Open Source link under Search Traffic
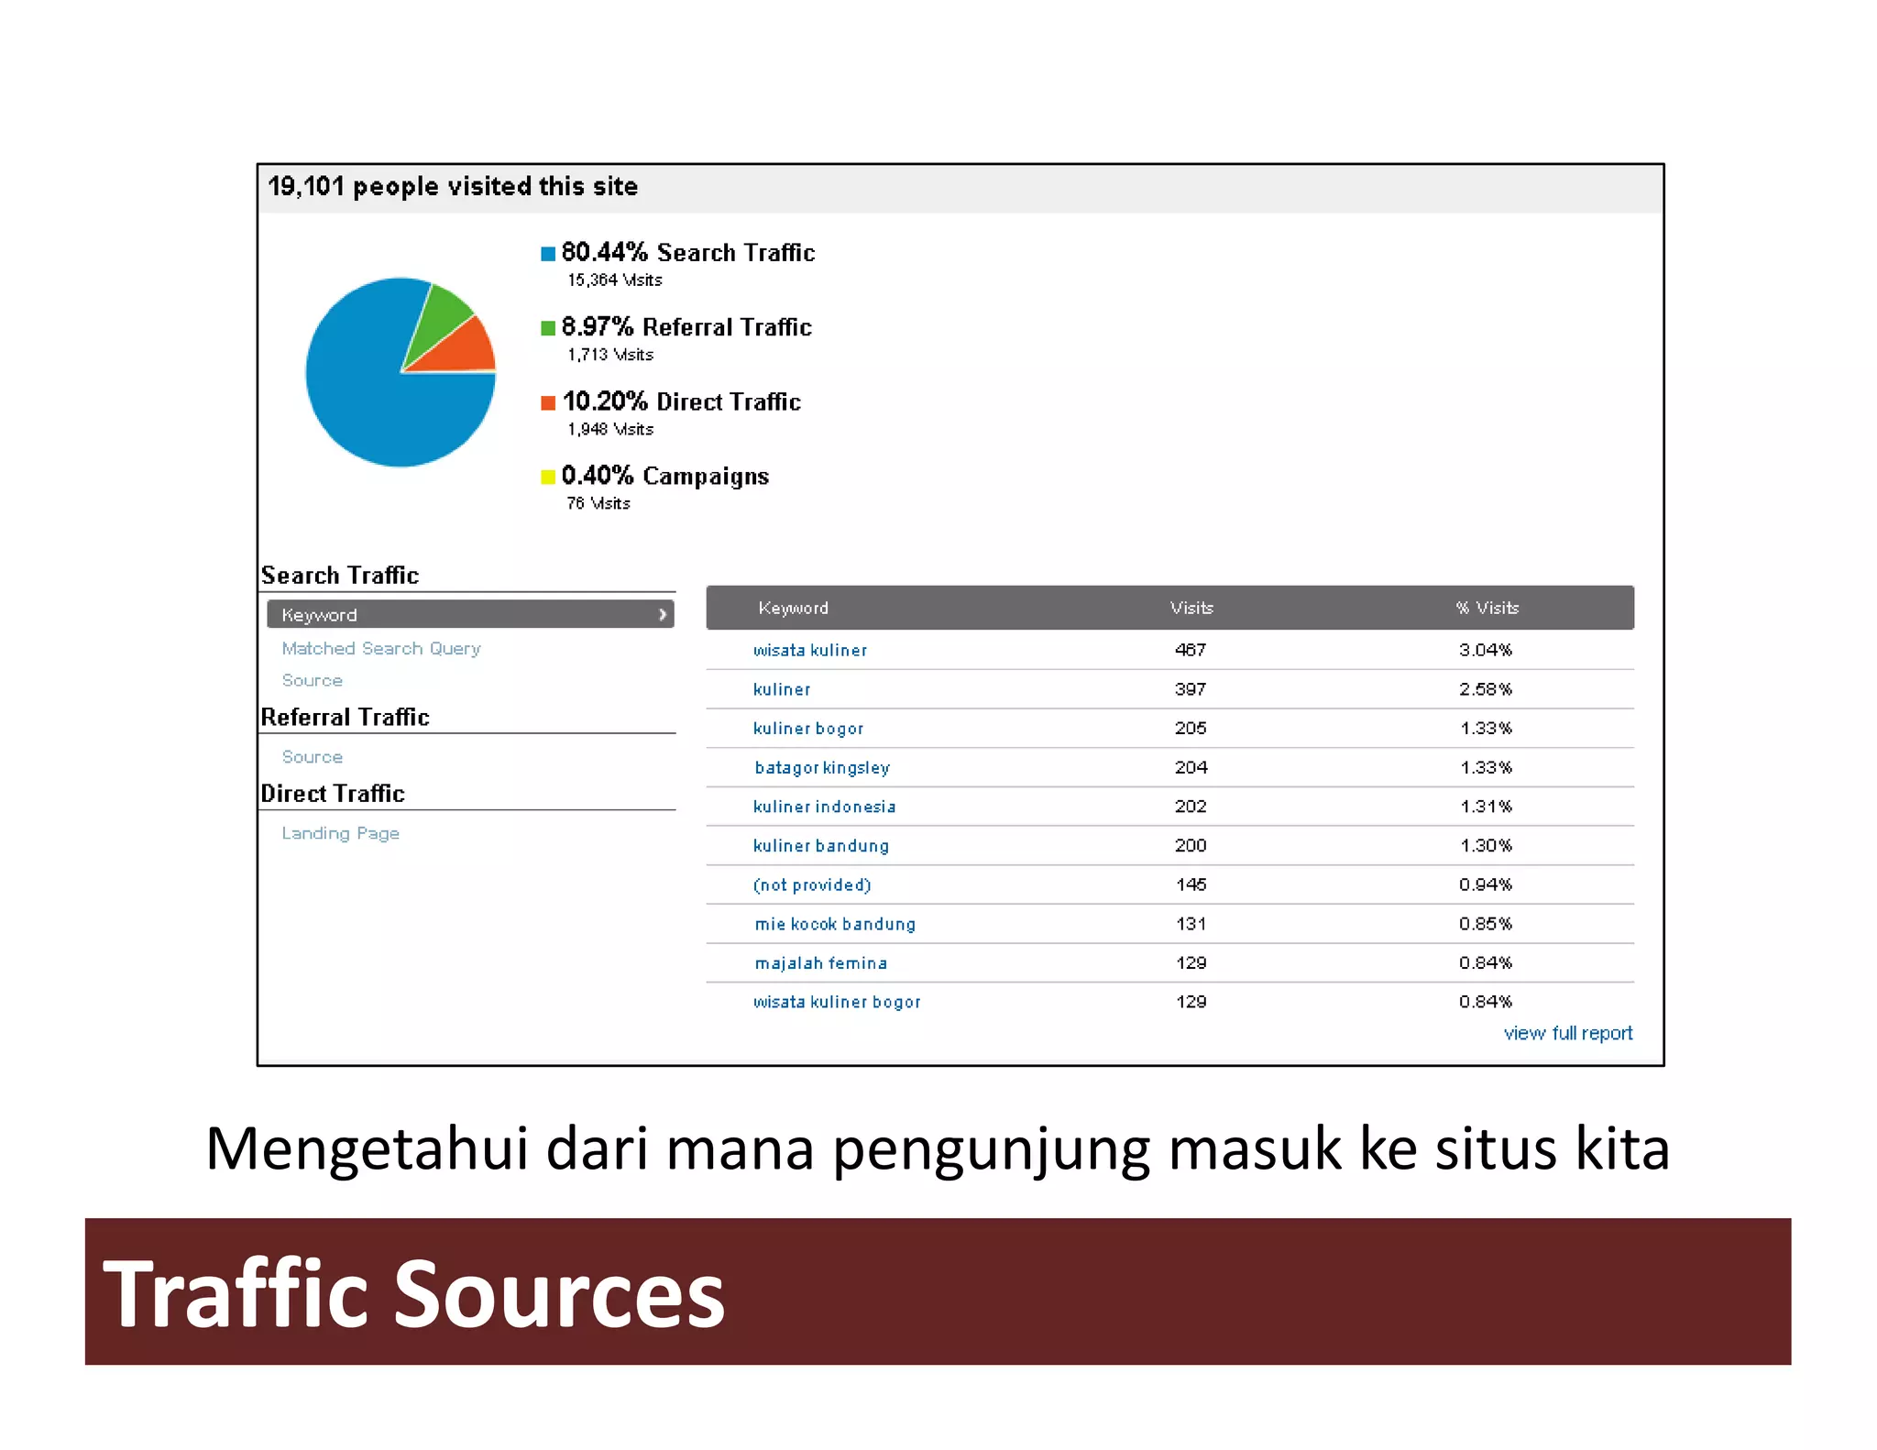1877x1450 pixels. pyautogui.click(x=313, y=680)
